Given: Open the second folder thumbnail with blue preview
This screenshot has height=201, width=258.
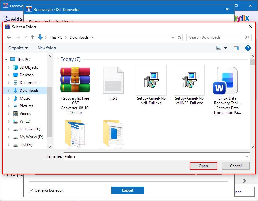Looking at the screenshot, I should 113,133.
